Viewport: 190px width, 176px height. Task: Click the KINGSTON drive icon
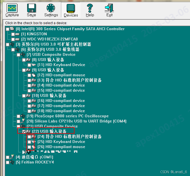click(x=17, y=34)
